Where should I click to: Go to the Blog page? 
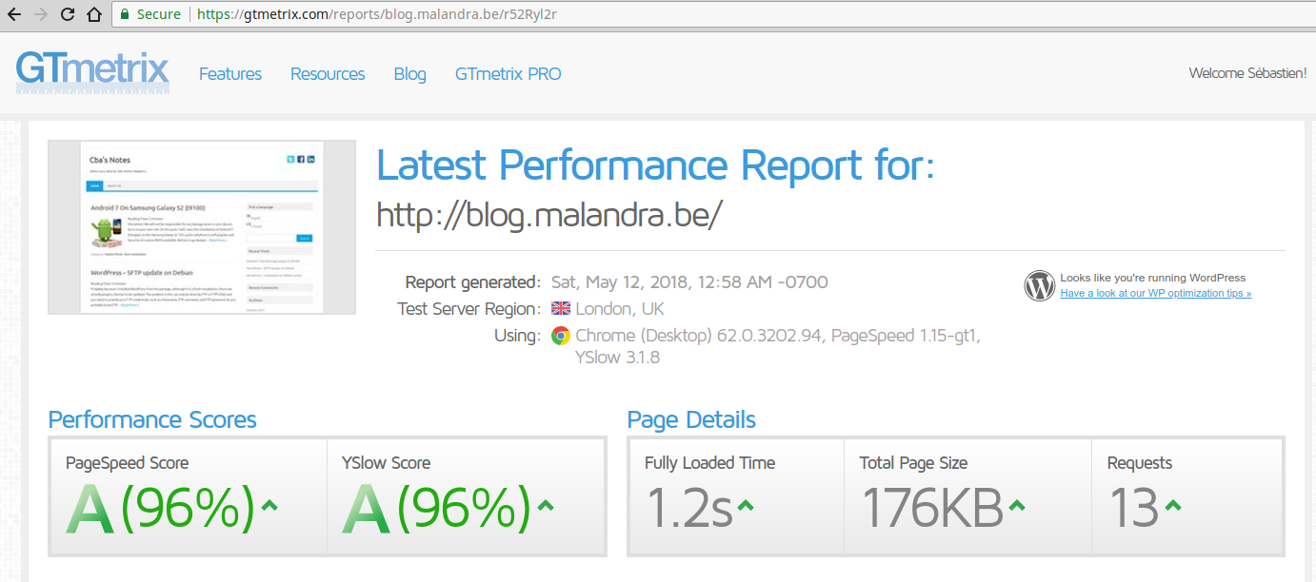point(409,74)
